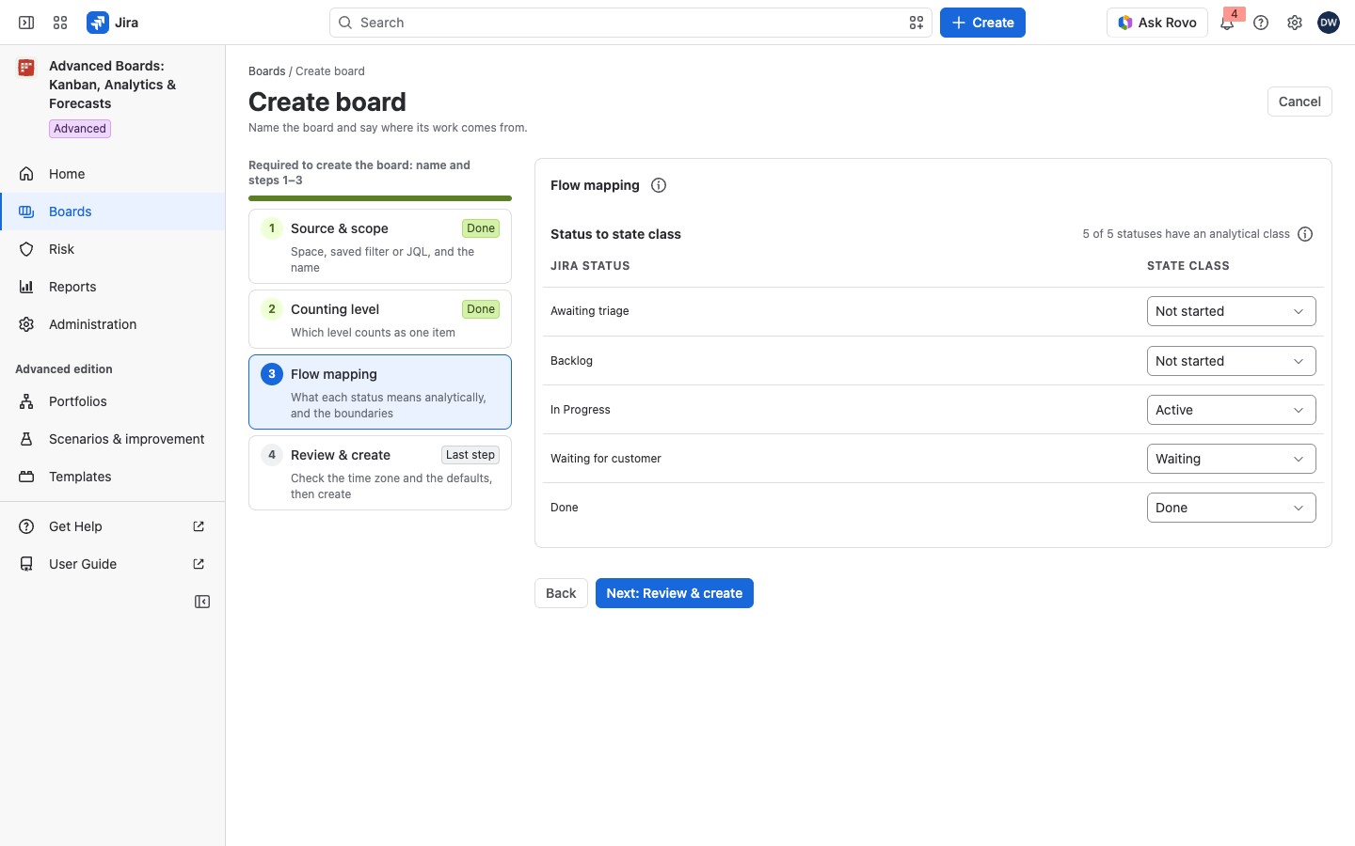Open state class dropdown for Done status
The height and width of the screenshot is (846, 1355).
(x=1231, y=508)
